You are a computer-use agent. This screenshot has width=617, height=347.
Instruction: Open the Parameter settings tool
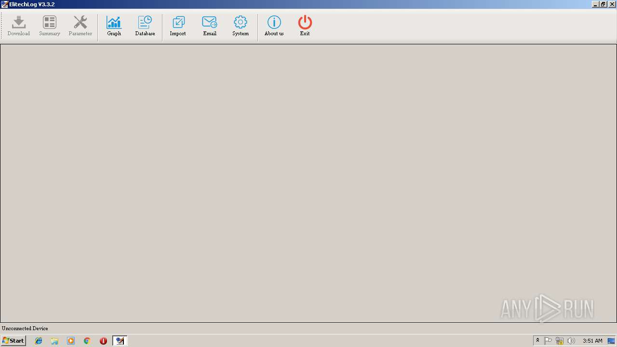point(80,26)
